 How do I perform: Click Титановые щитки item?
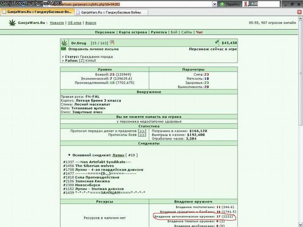point(88,108)
